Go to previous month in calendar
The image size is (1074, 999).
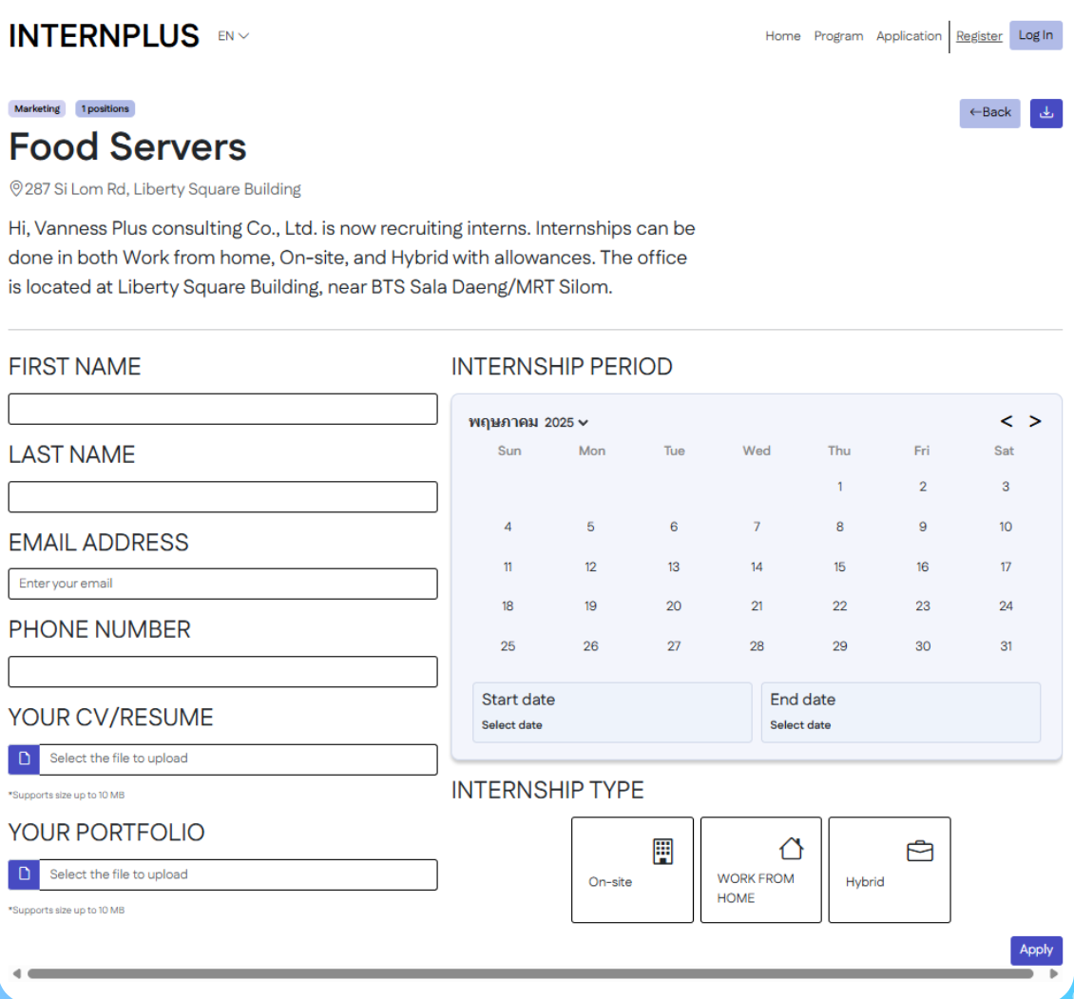coord(1007,421)
